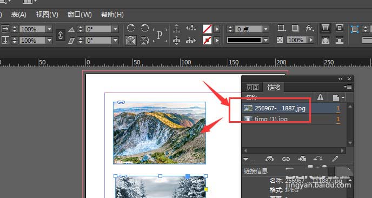Select the next object icon

pyautogui.click(x=191, y=41)
